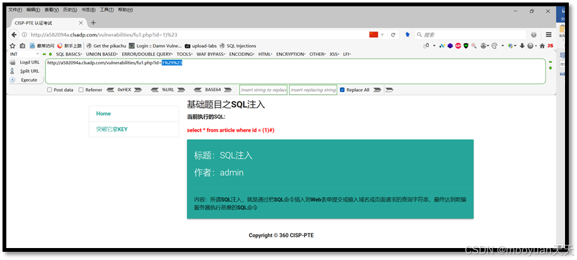This screenshot has width=577, height=260.
Task: Open the bookmarks briefcase icon
Action: (23, 46)
